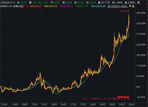The width and height of the screenshot is (148, 107).
Task: Toggle the MA20:24.33 moving average label
Action: coord(66,6)
